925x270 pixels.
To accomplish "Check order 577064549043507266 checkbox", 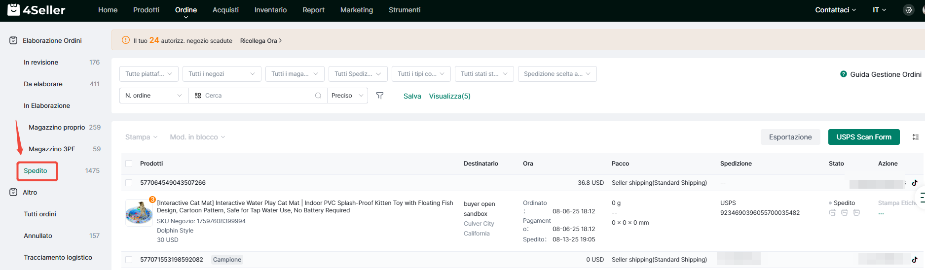I will click(x=129, y=183).
